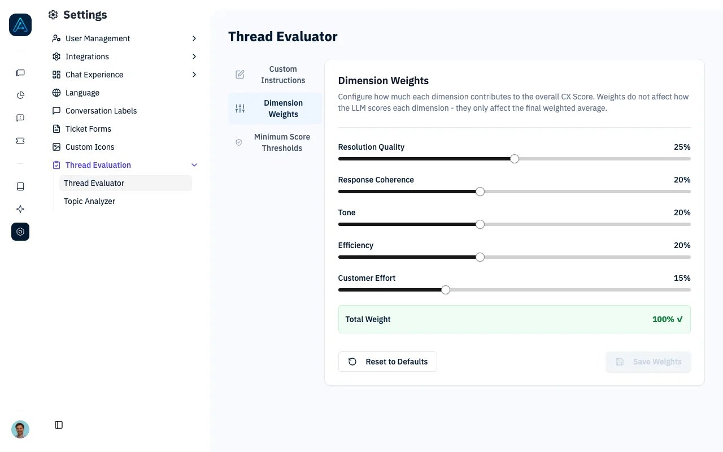Viewport: 723px width, 452px height.
Task: Open the Custom Instructions tab
Action: coord(275,75)
